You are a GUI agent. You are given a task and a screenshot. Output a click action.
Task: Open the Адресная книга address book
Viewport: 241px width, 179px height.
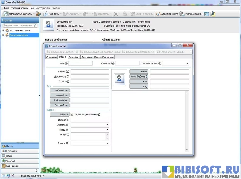158,14
